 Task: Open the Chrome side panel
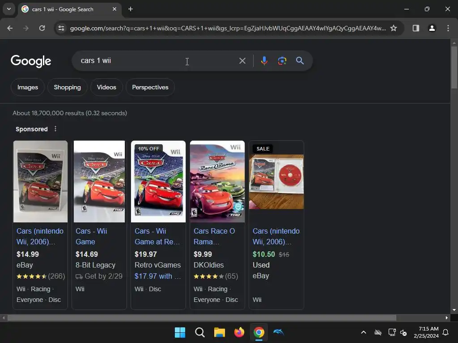click(x=416, y=28)
